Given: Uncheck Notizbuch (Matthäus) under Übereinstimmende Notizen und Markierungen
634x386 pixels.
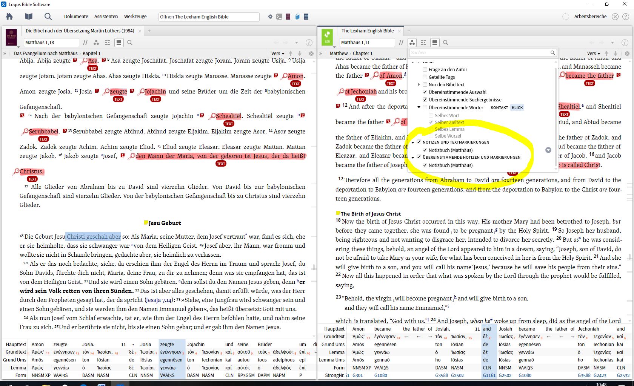Looking at the screenshot, I should [425, 165].
